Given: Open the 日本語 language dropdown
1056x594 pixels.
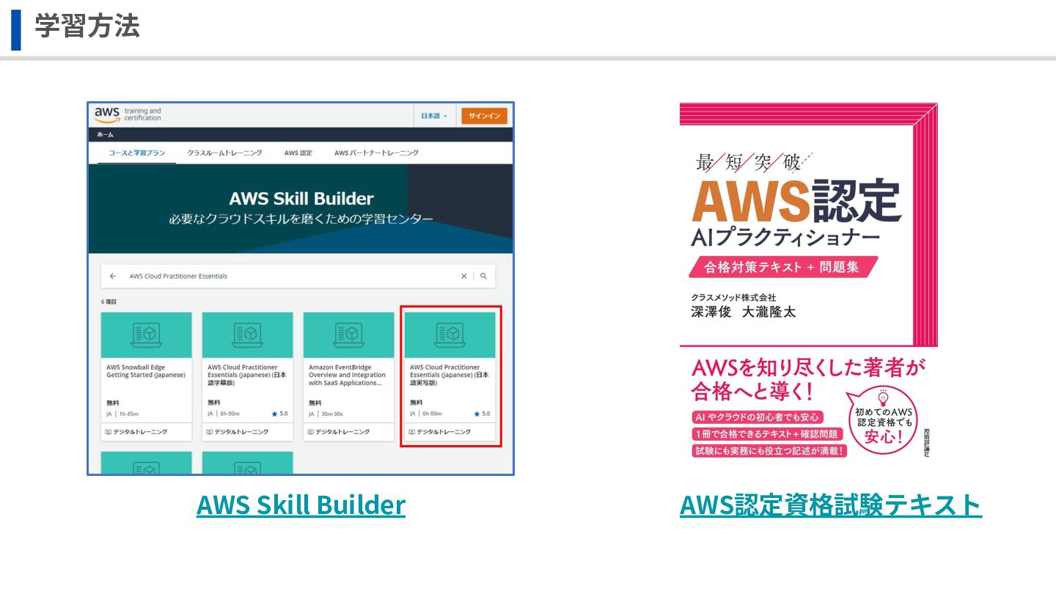Looking at the screenshot, I should tap(434, 116).
